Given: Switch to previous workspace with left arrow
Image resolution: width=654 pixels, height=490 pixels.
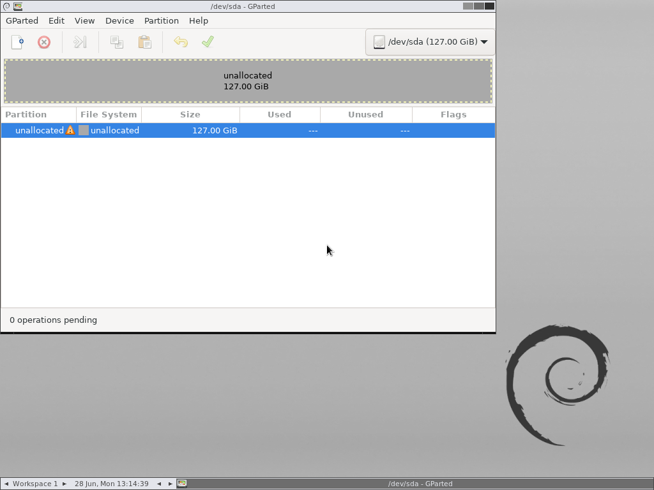Looking at the screenshot, I should pos(6,484).
